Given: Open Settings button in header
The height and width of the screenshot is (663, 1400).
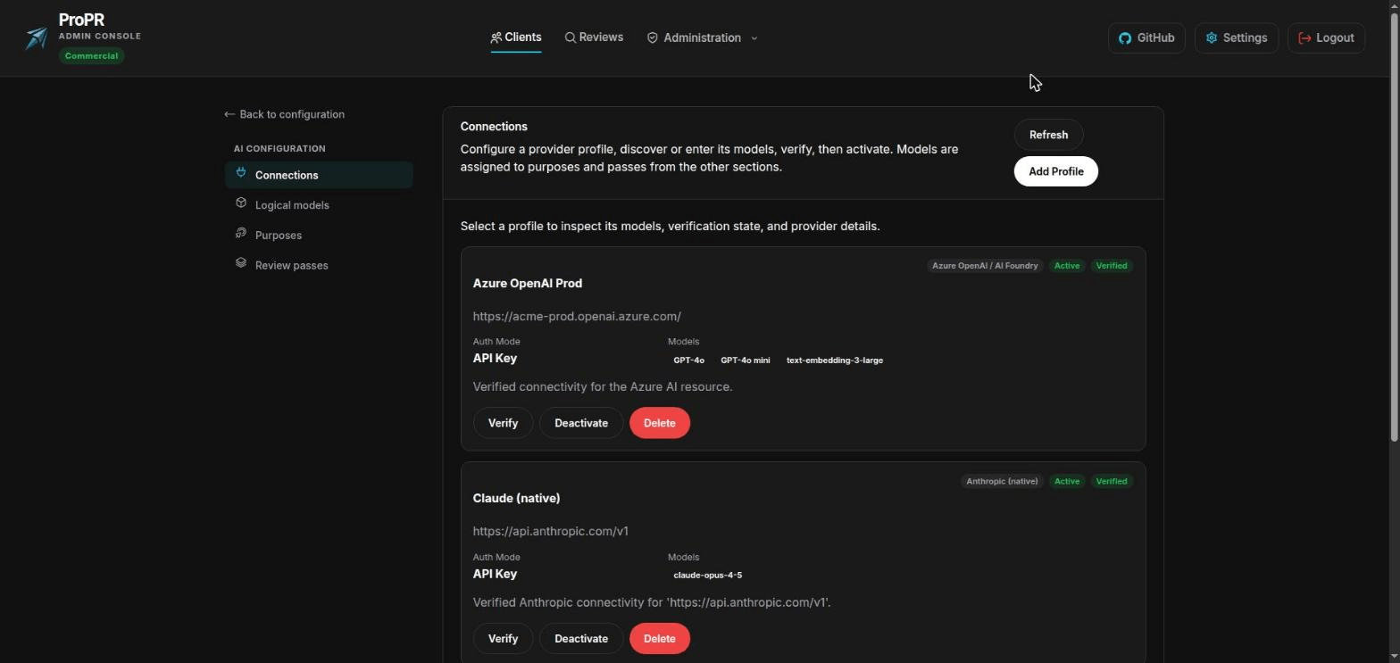Looking at the screenshot, I should [x=1237, y=38].
